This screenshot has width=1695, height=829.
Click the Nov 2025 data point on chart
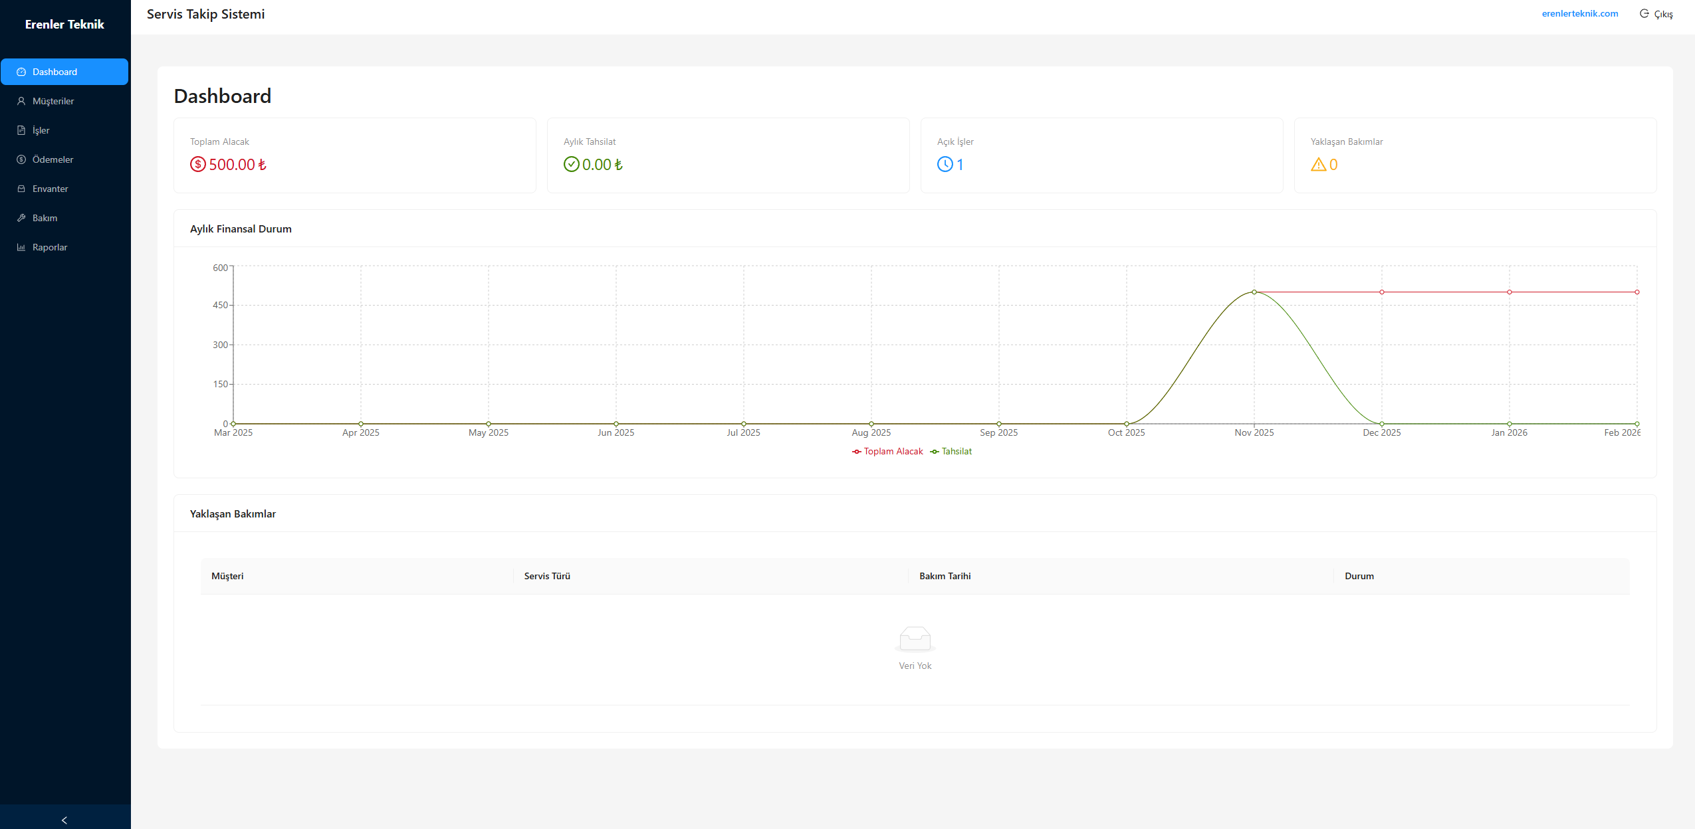point(1254,292)
